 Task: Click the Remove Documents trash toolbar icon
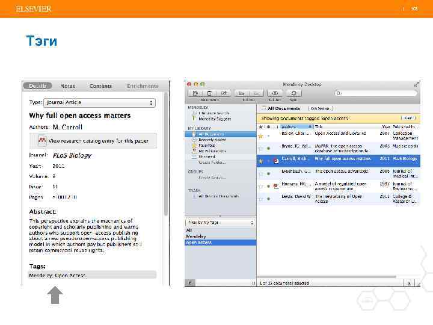coord(210,93)
